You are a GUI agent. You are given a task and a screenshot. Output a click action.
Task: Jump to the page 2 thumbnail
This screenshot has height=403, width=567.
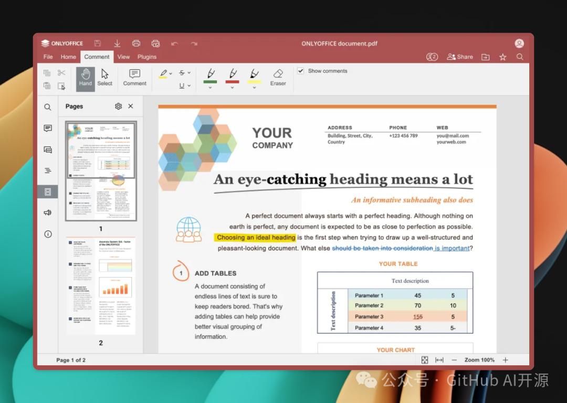101,285
